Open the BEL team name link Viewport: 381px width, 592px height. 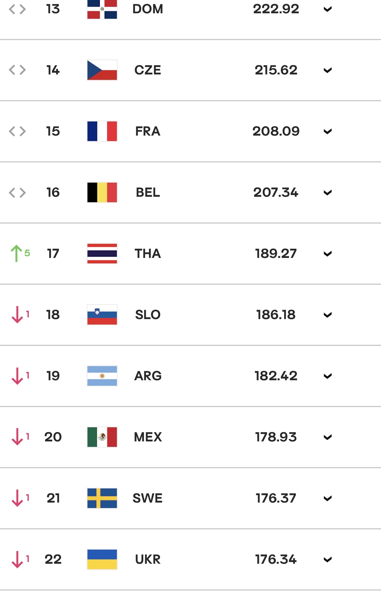(148, 192)
